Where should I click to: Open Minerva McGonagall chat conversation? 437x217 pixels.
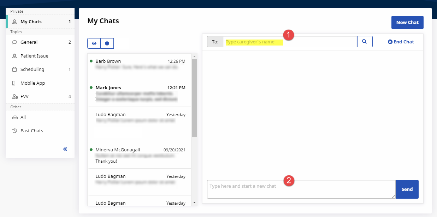[140, 155]
